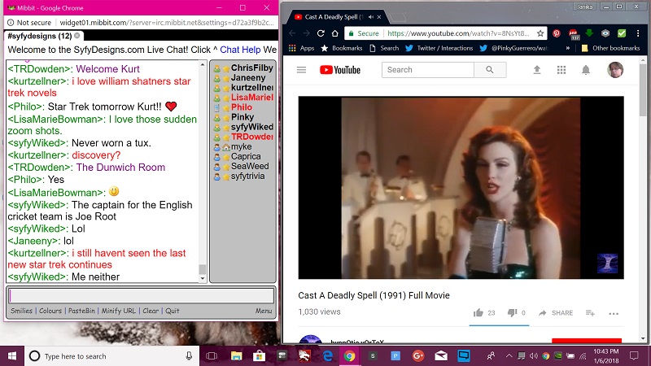Viewport: 651px width, 366px height.
Task: Dislike the video with thumbs down
Action: pos(513,313)
